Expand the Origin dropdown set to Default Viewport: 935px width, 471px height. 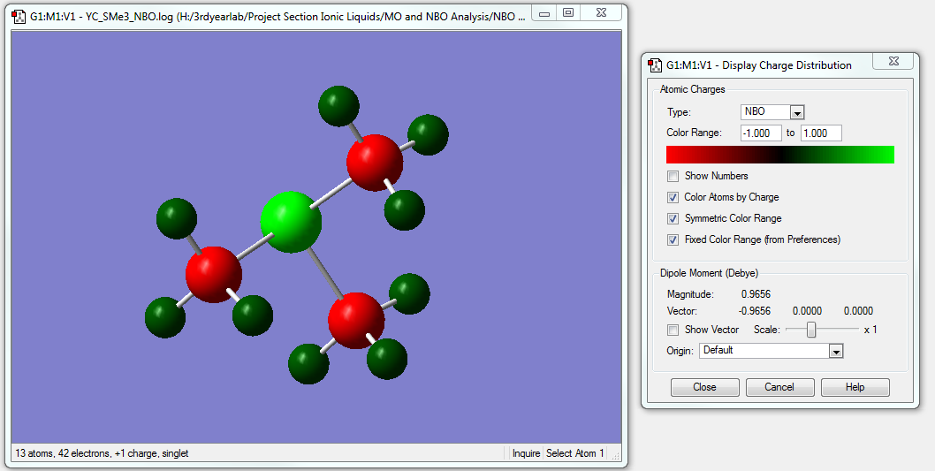[x=835, y=351]
